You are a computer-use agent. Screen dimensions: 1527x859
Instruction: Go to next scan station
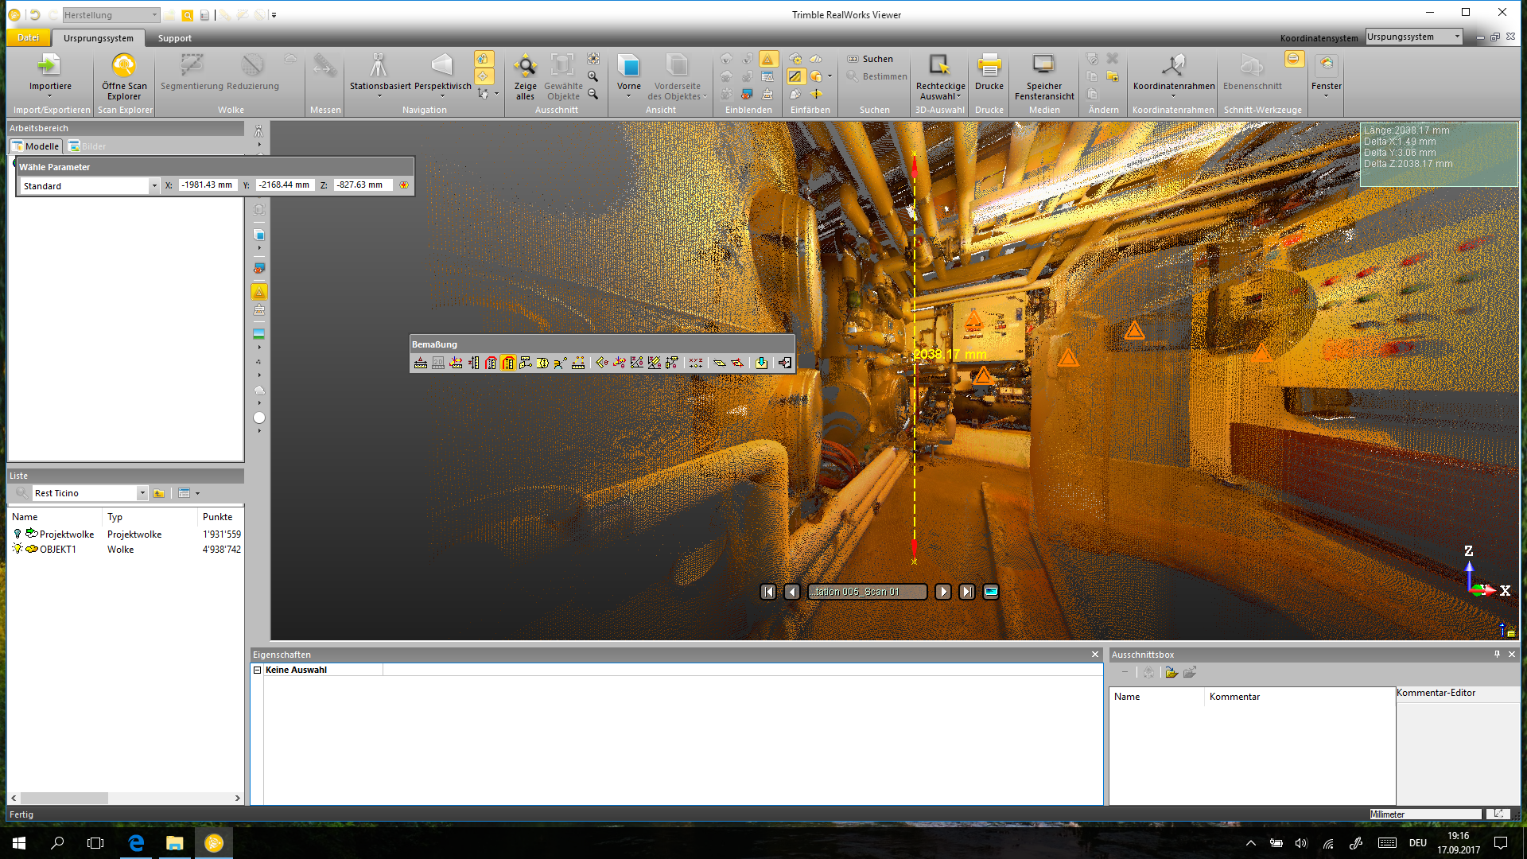tap(942, 592)
